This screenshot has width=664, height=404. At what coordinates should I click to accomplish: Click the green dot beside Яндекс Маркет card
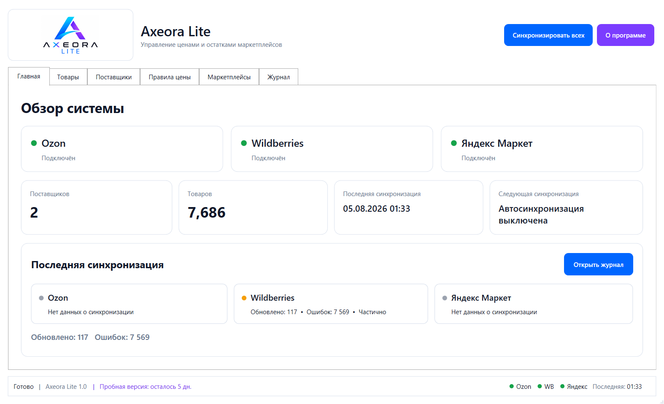coord(454,143)
